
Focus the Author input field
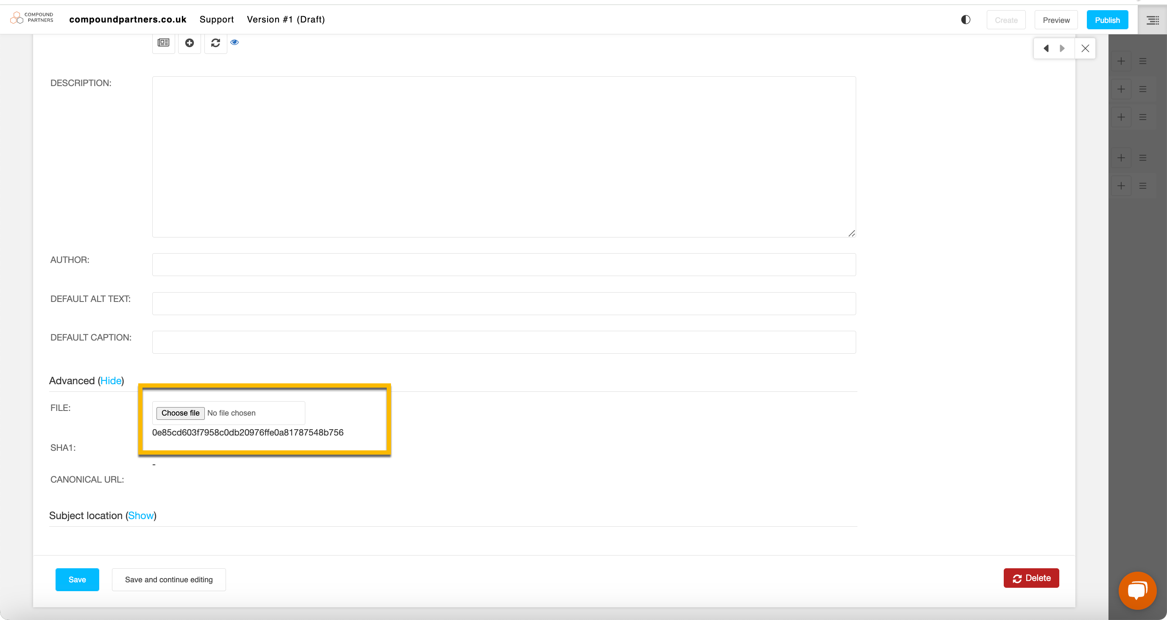pyautogui.click(x=504, y=265)
